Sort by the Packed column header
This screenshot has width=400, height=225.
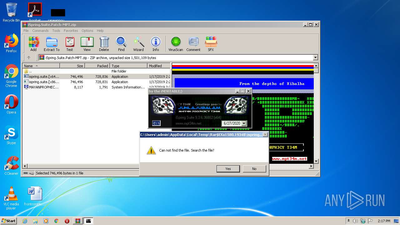pyautogui.click(x=97, y=66)
